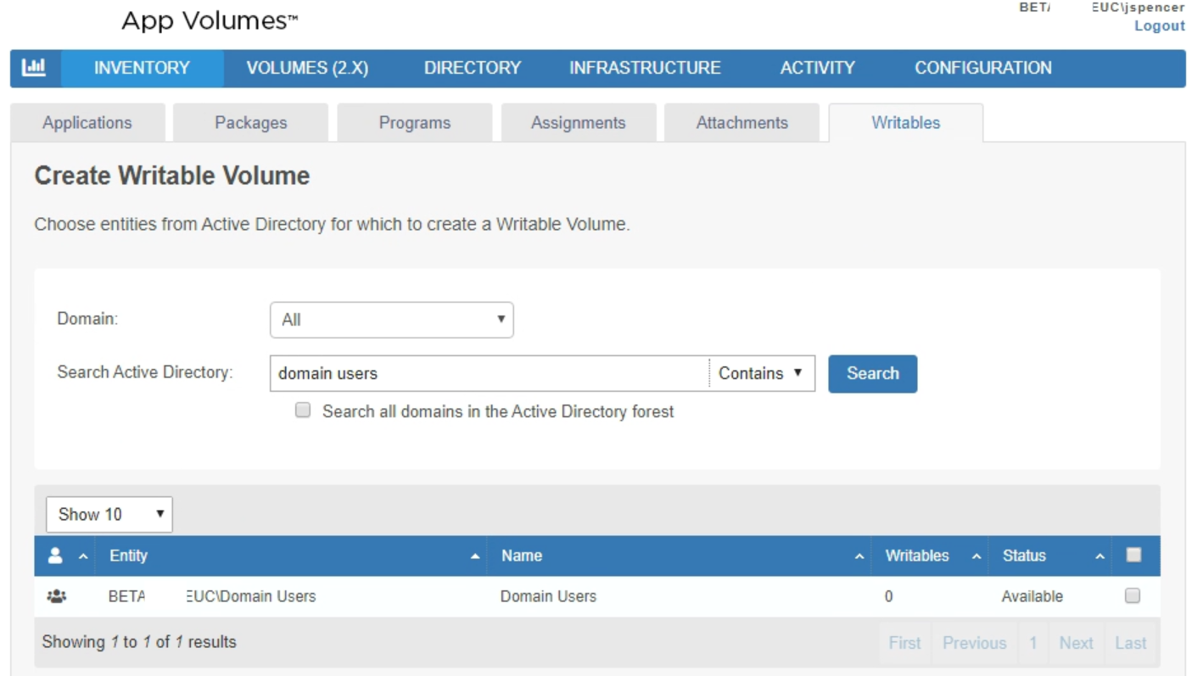This screenshot has height=676, width=1192.
Task: Open the Show 10 results dropdown
Action: (108, 514)
